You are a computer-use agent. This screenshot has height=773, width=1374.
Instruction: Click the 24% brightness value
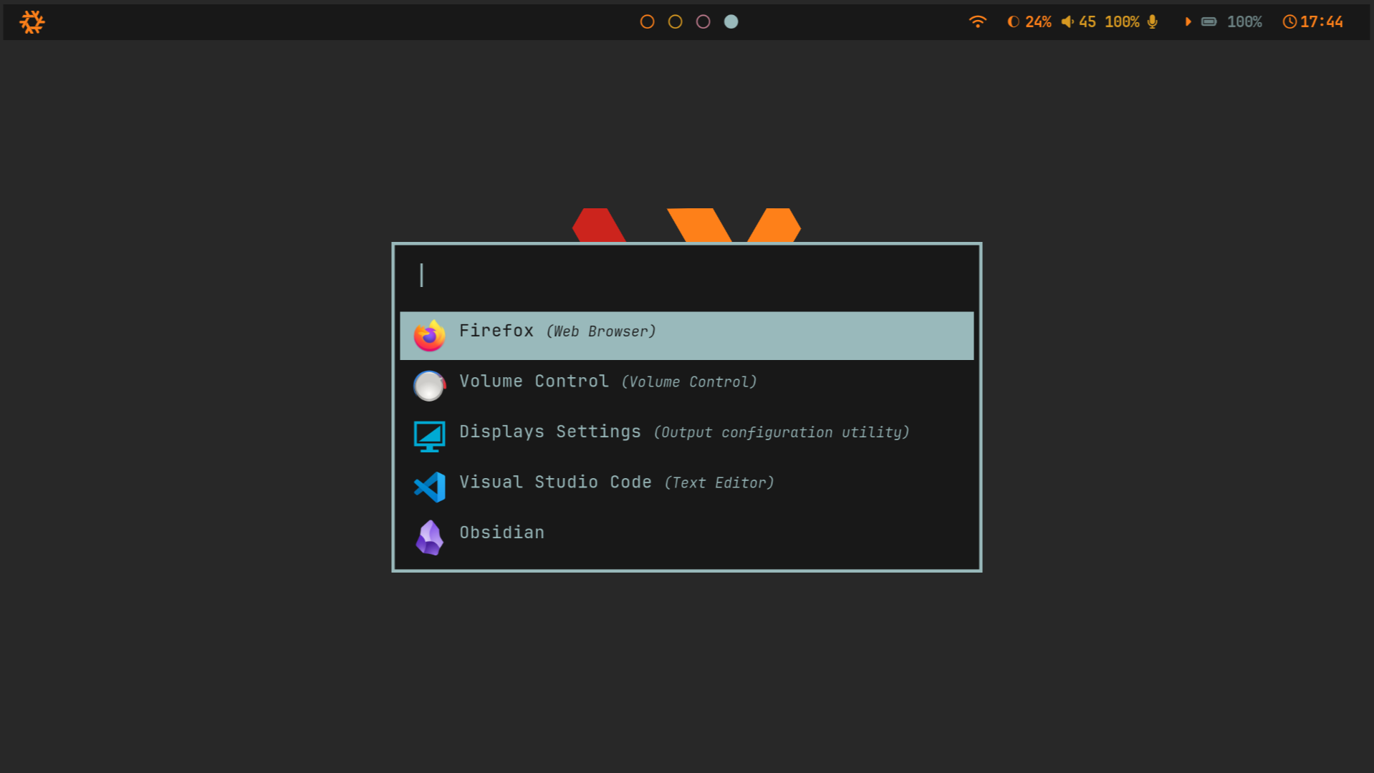pyautogui.click(x=1038, y=21)
